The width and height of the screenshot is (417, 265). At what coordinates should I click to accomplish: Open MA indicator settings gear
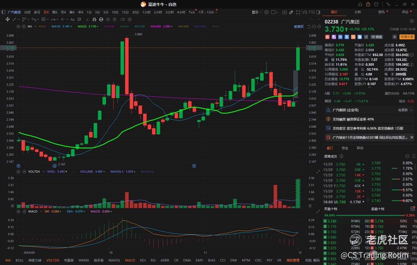pyautogui.click(x=18, y=26)
